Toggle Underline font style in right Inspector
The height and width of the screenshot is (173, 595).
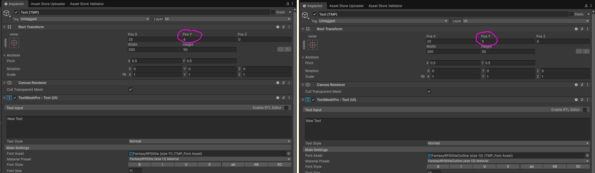[x=485, y=166]
